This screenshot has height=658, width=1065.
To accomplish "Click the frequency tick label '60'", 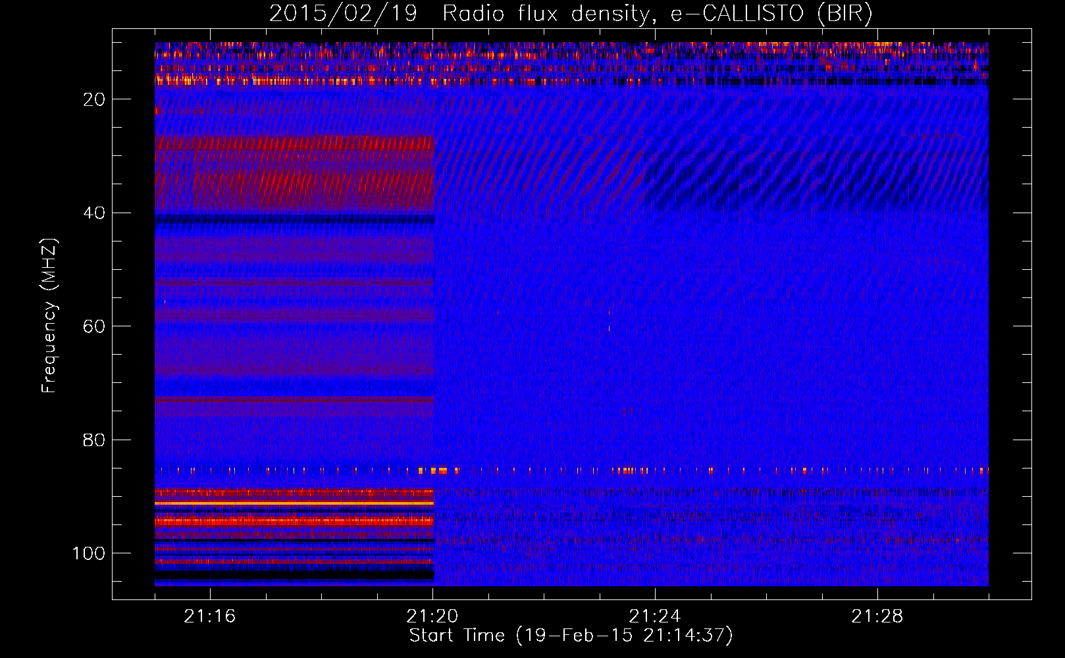I will (94, 327).
